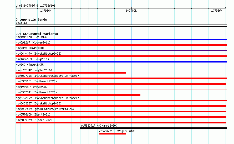Open nsv591267 (Cooper2011) variant label
The width and height of the screenshot is (234, 144).
[x=33, y=42]
